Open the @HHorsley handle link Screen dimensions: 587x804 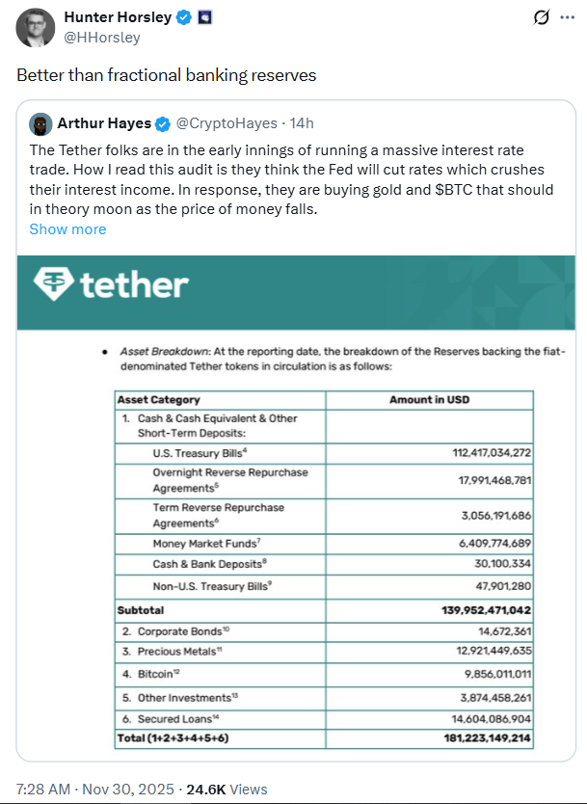[101, 38]
